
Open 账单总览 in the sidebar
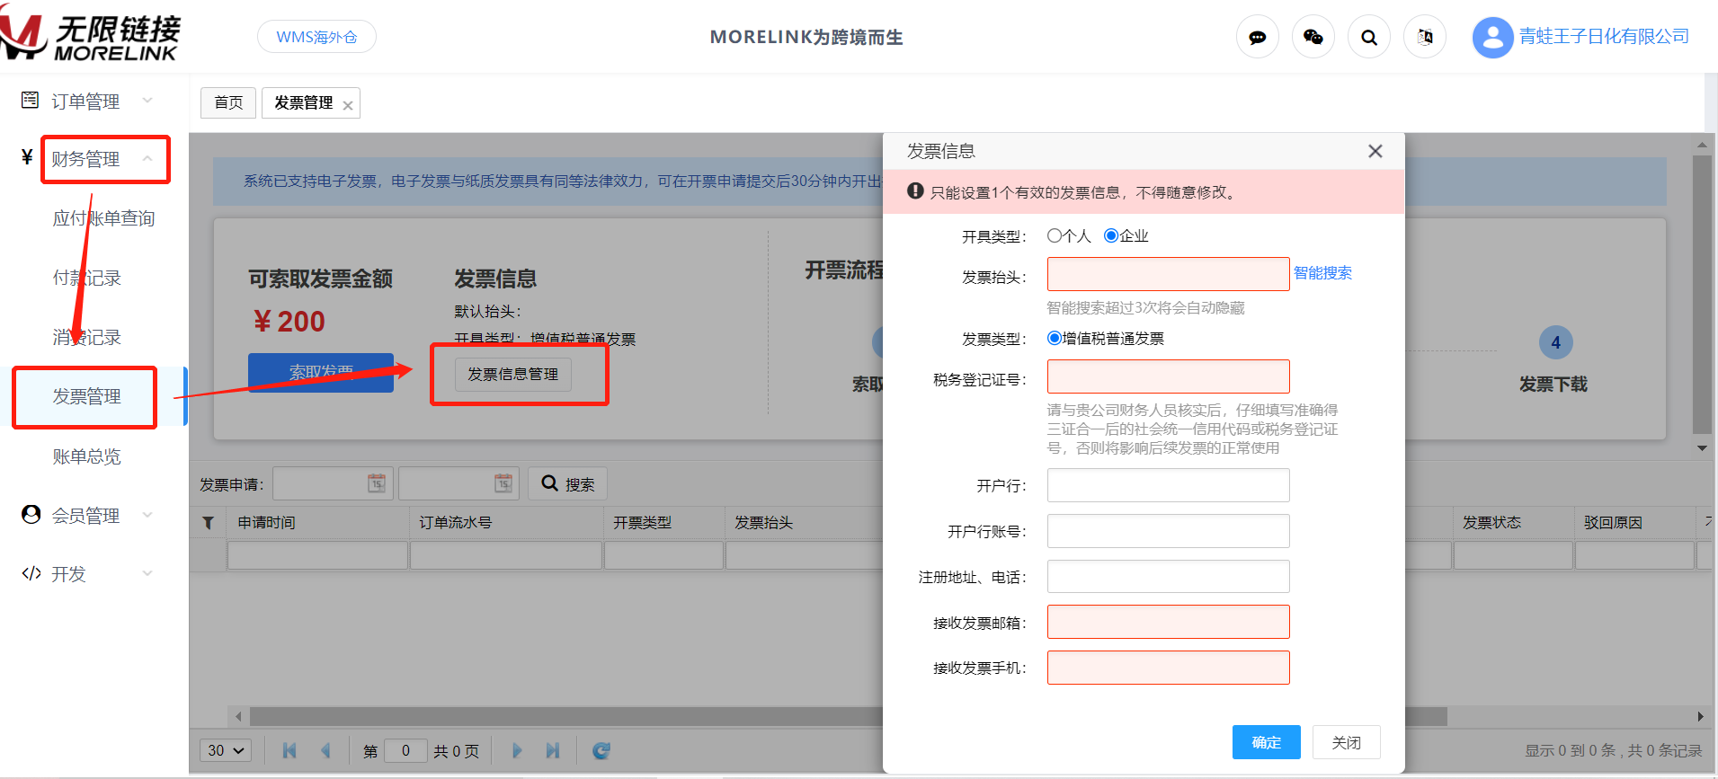click(86, 456)
